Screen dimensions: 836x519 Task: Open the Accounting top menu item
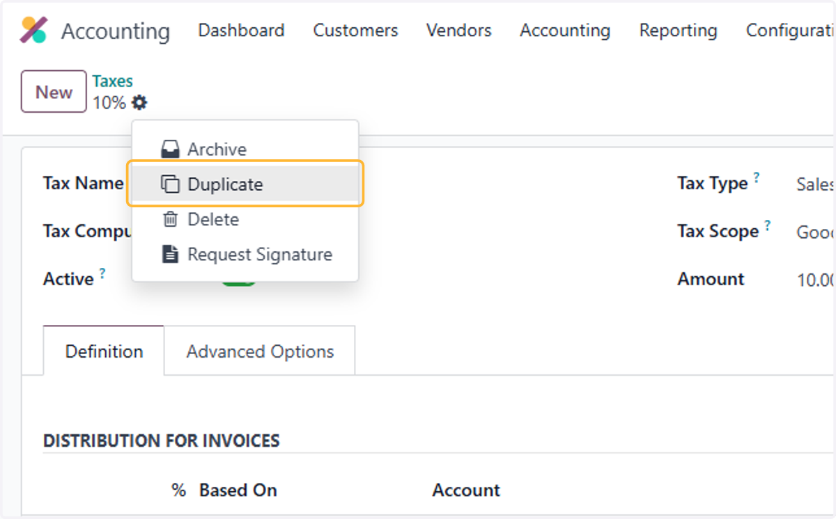(565, 31)
